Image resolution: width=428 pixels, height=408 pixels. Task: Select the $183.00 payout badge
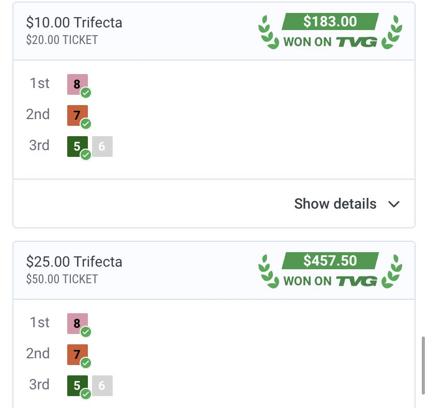(330, 22)
